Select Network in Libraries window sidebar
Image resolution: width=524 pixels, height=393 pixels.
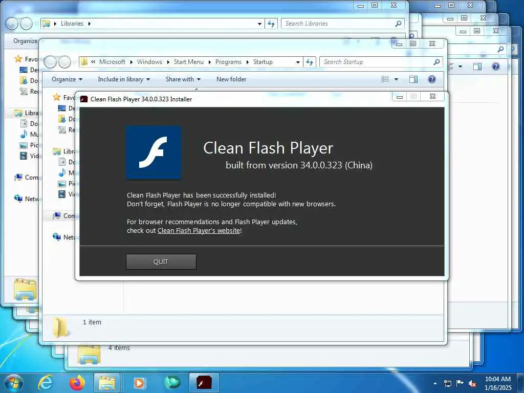click(x=27, y=199)
